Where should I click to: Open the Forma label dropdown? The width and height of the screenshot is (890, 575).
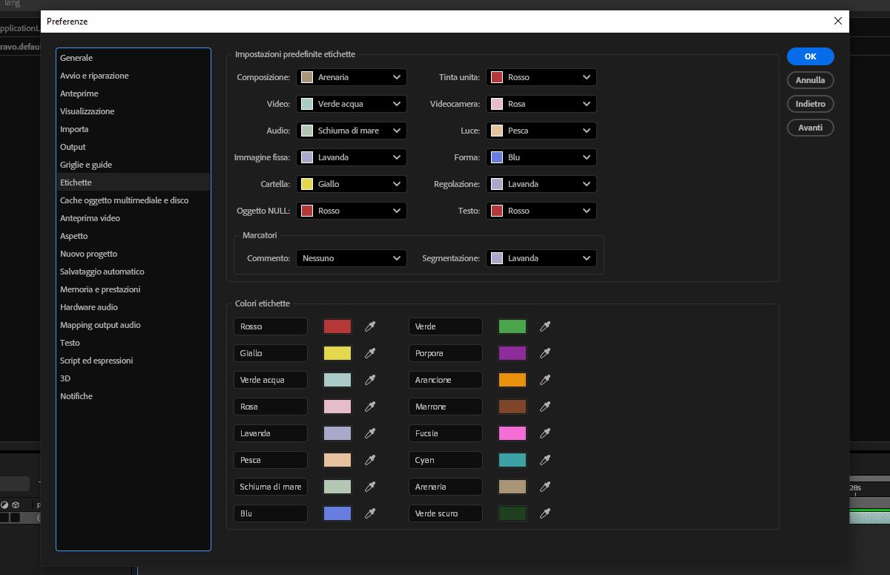coord(541,157)
